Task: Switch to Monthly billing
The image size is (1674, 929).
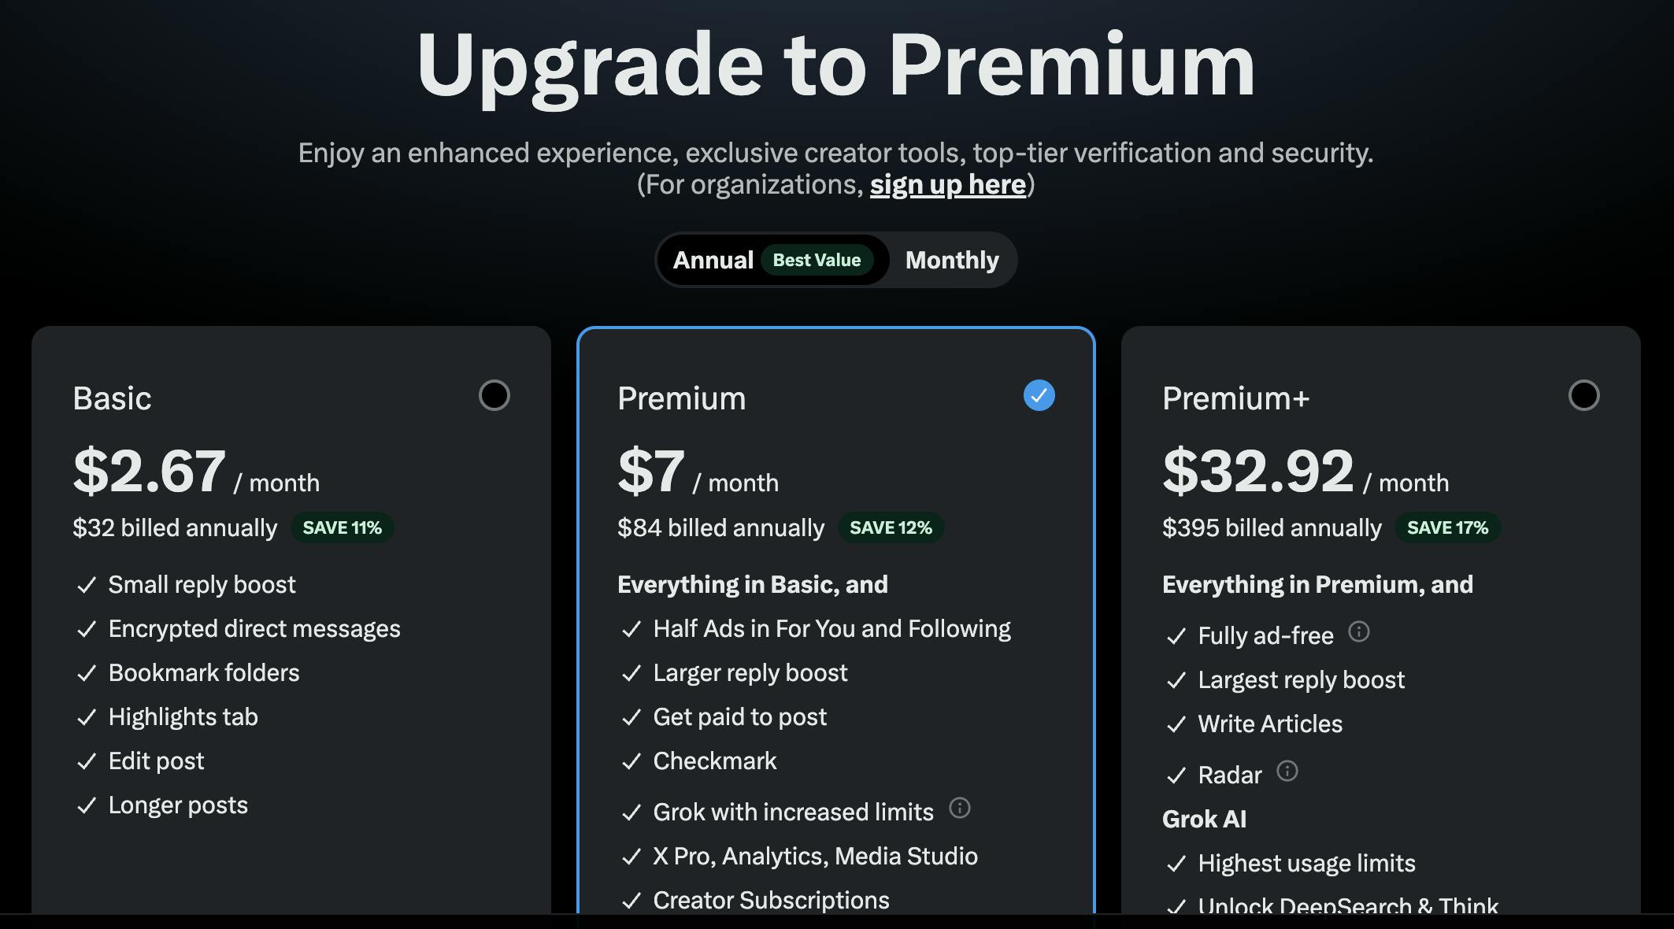Action: point(951,260)
